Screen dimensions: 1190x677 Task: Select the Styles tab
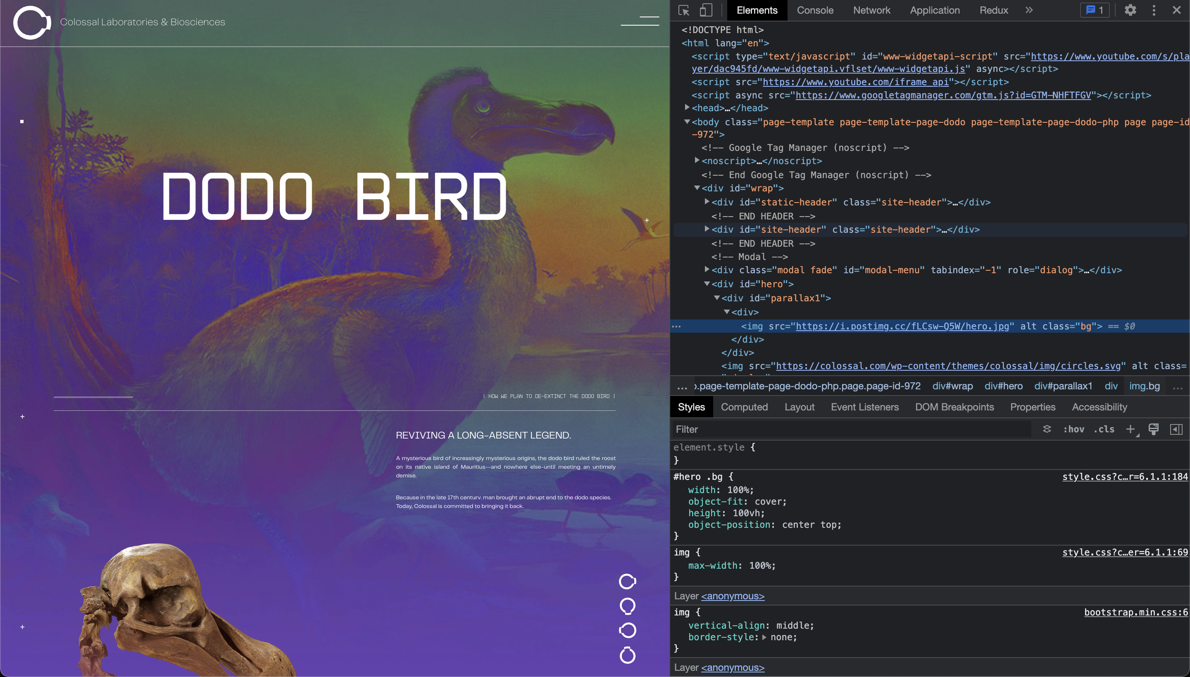(691, 407)
